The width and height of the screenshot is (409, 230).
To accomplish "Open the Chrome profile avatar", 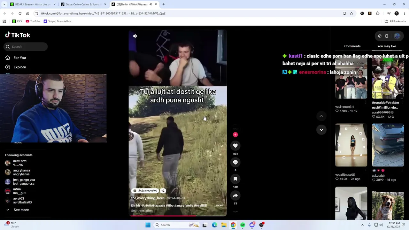I will point(397,13).
